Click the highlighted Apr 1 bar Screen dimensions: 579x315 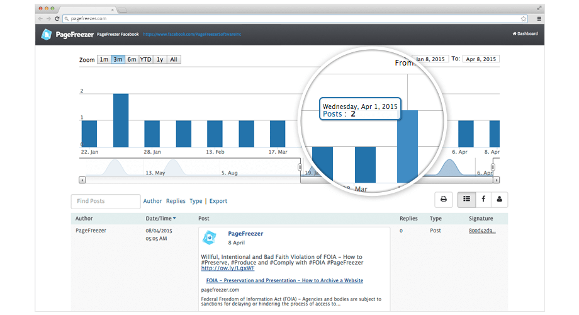pyautogui.click(x=407, y=146)
